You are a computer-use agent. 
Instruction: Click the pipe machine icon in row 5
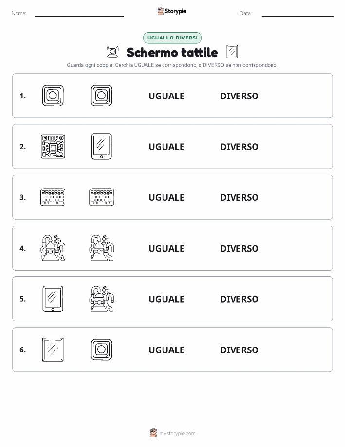pyautogui.click(x=102, y=299)
